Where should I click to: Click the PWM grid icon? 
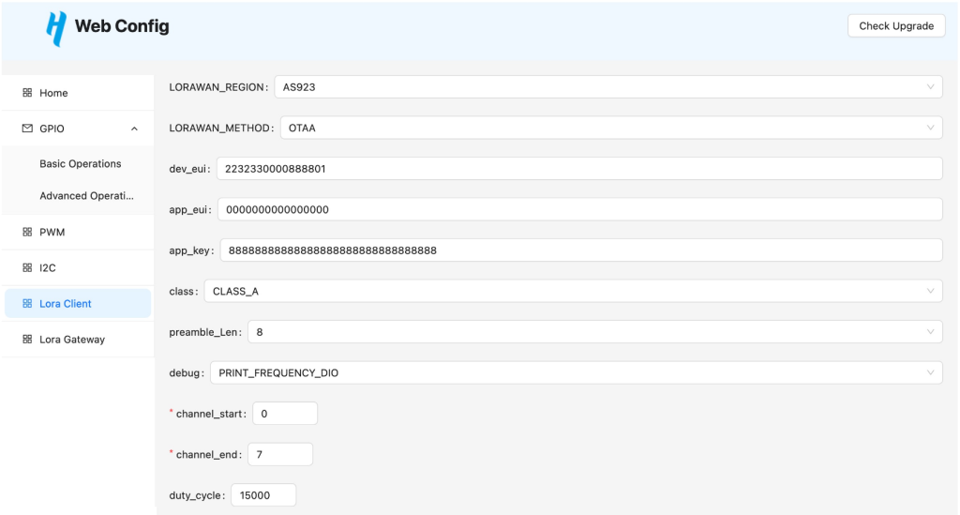click(x=27, y=232)
